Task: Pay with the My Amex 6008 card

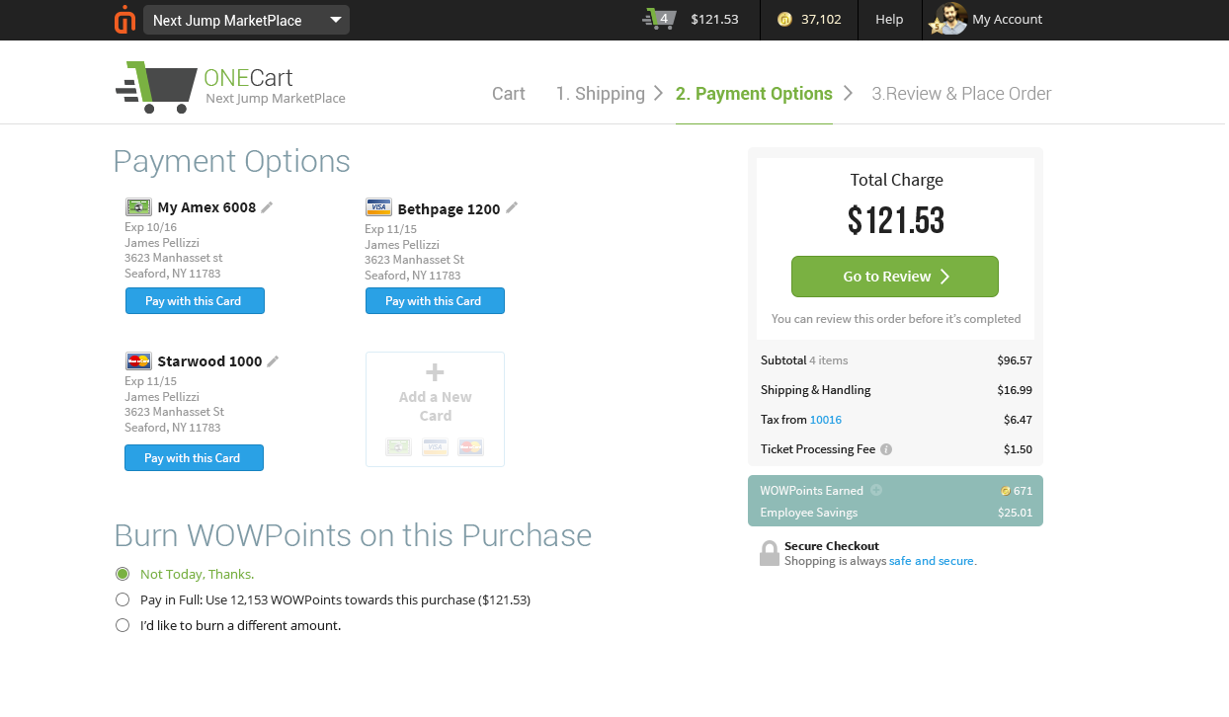Action: coord(195,301)
